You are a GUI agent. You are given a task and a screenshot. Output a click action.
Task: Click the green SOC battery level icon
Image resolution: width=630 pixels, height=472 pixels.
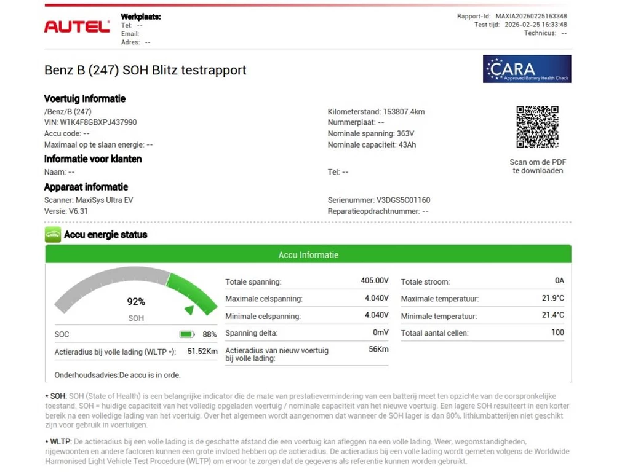click(x=187, y=334)
